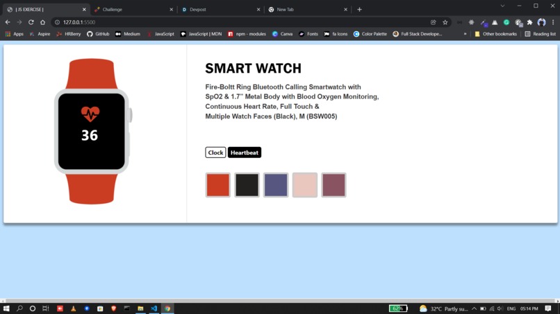Open a new browser tab with plus

[x=359, y=10]
